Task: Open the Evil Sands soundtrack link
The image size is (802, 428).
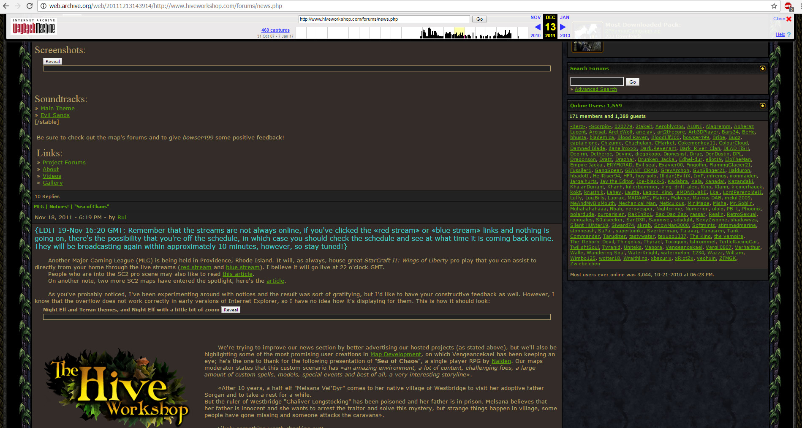Action: 55,115
